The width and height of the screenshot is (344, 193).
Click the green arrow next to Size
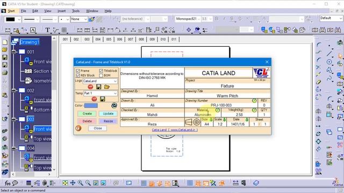[x=211, y=120]
